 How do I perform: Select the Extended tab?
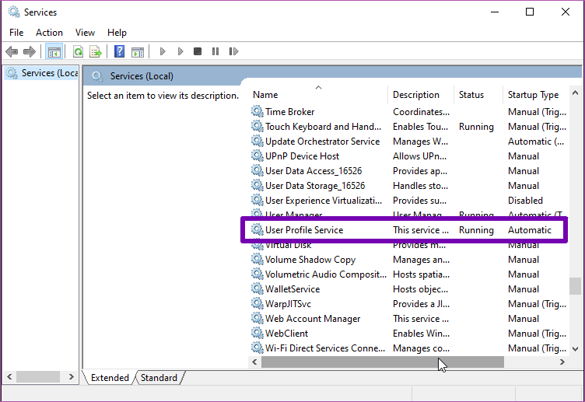pos(110,378)
